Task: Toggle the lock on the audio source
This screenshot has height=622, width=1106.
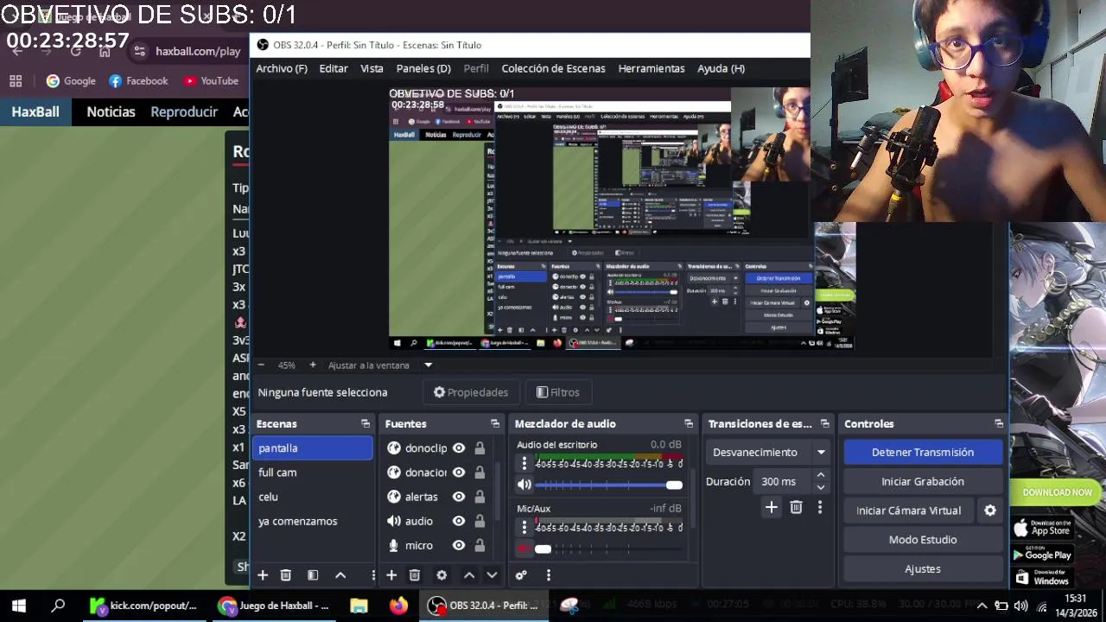Action: [480, 521]
